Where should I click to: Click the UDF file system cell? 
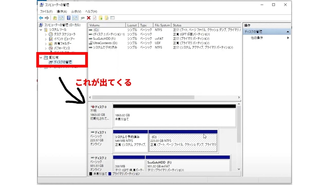158,43
